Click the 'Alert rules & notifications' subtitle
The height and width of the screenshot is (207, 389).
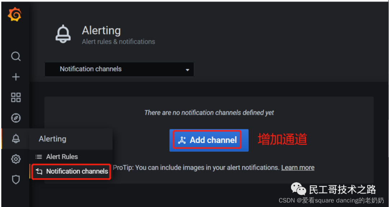point(119,42)
